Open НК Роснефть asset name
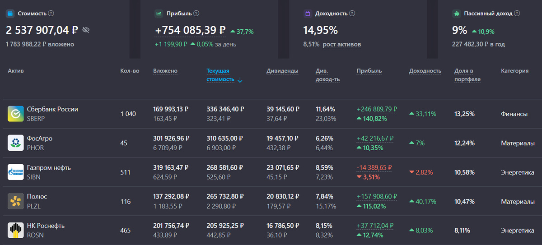This screenshot has width=542, height=245. click(46, 226)
